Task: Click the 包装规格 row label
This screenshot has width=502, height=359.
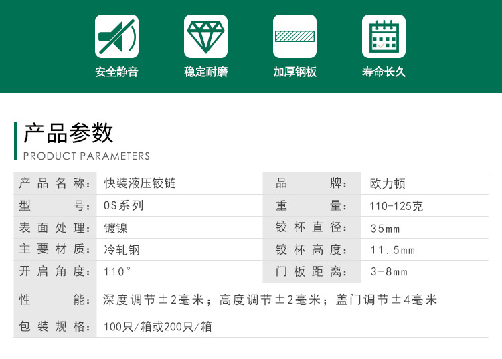Action: click(x=55, y=326)
